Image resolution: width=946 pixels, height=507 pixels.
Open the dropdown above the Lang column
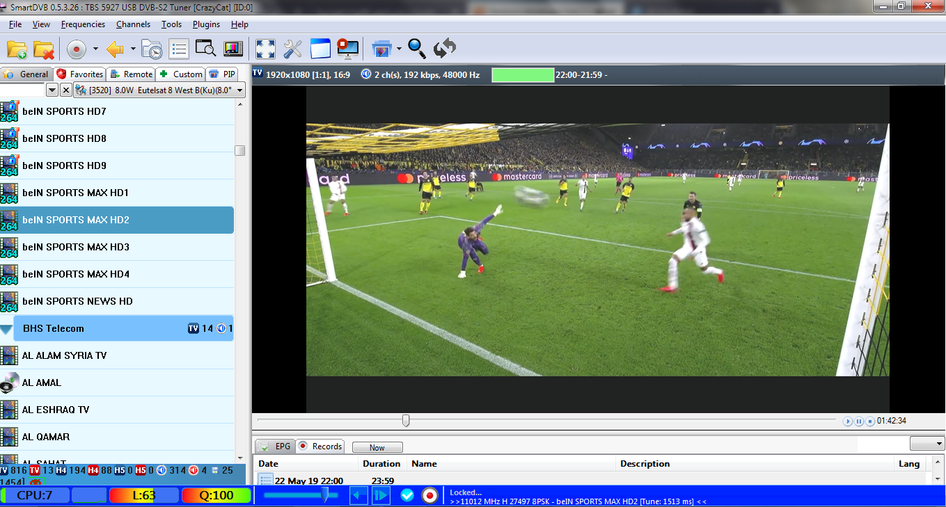tap(927, 444)
